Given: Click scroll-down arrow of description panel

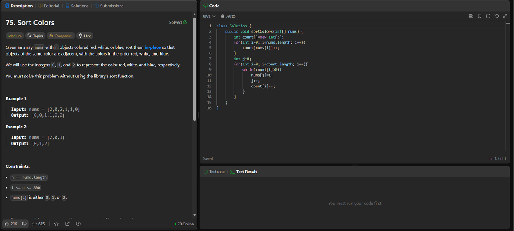Looking at the screenshot, I should click(x=195, y=215).
